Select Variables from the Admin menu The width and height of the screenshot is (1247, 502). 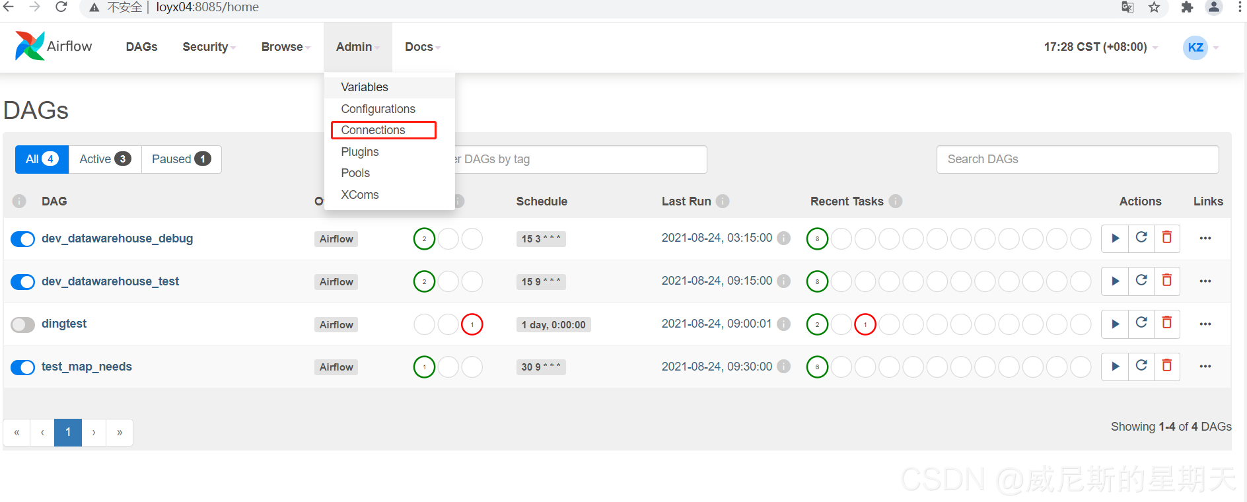pos(390,87)
